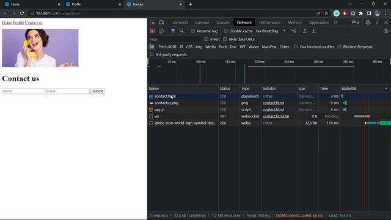Open the browser side panel icon

(369, 13)
